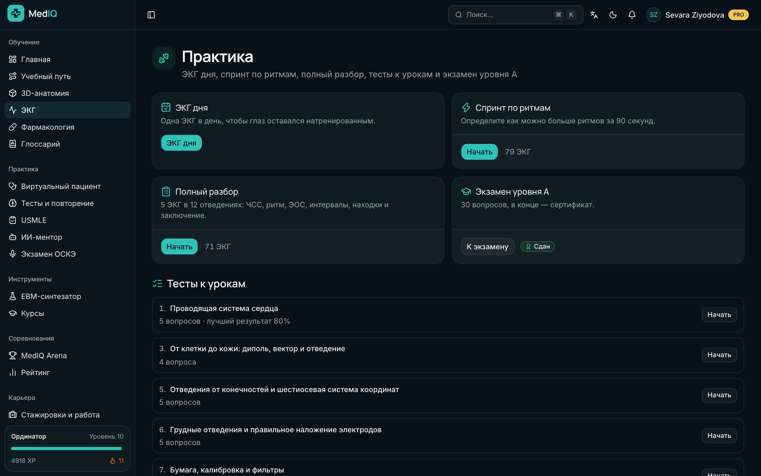Start the Полный разбор practice

[x=179, y=246]
